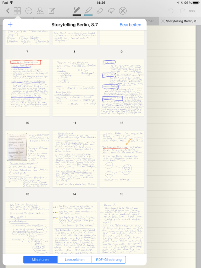Tap the Bearbeiten button
Image resolution: width=201 pixels, height=268 pixels.
pos(130,25)
